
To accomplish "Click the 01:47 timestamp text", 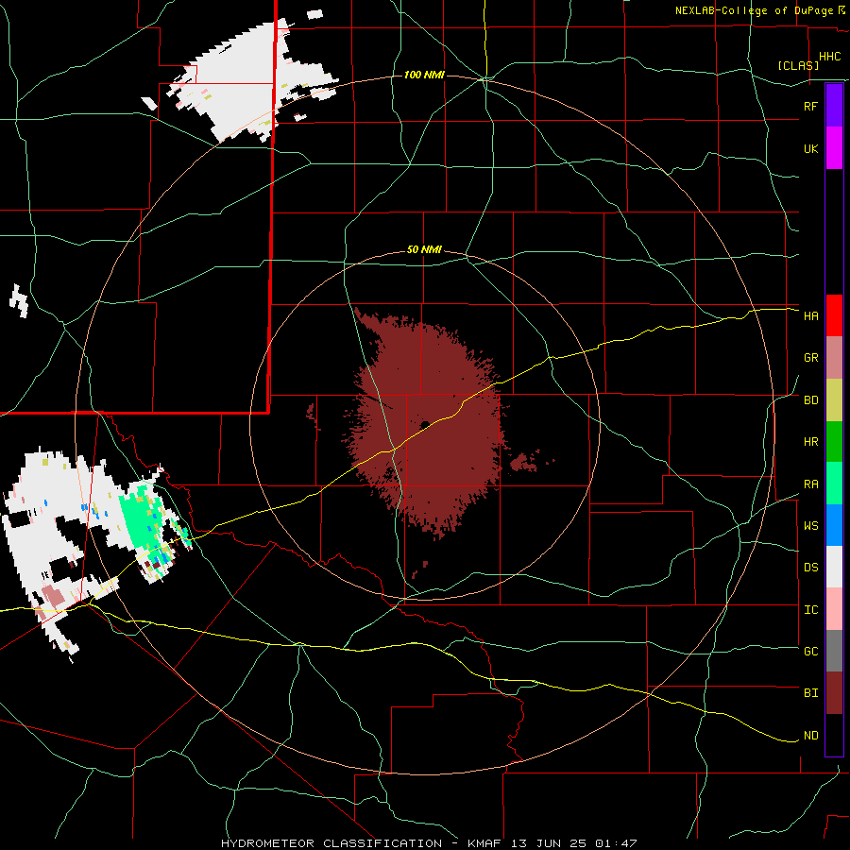I will [x=617, y=843].
